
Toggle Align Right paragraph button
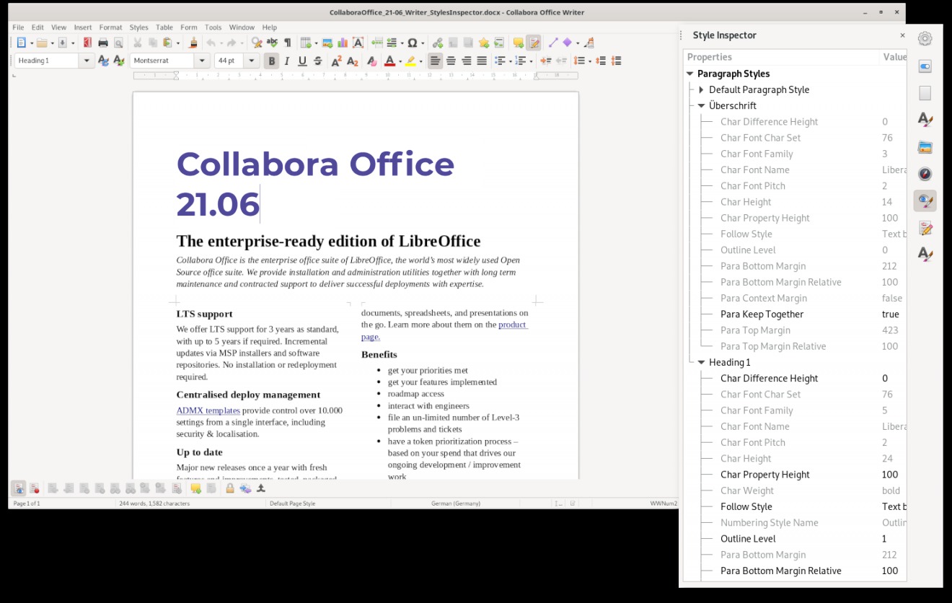pos(467,61)
